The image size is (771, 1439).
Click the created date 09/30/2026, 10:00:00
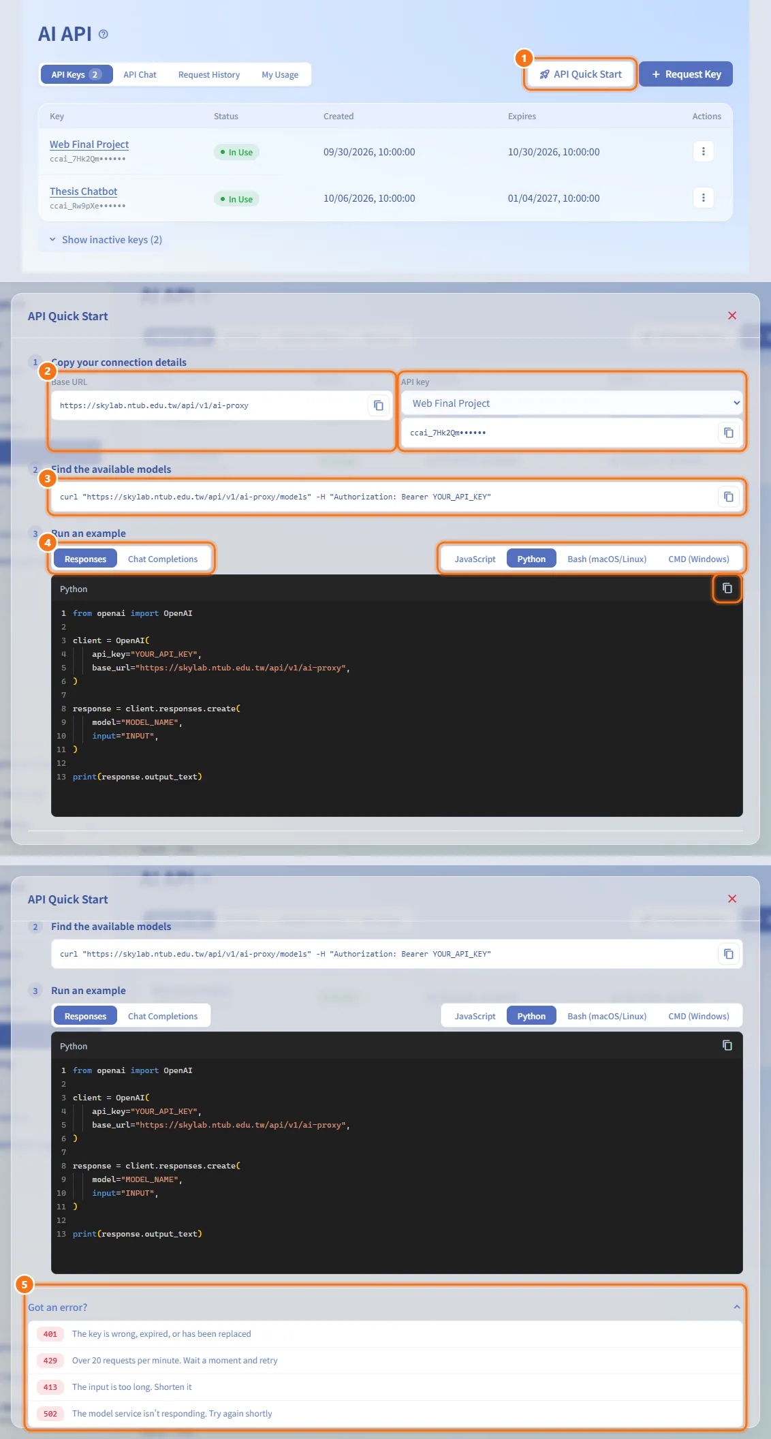(x=369, y=152)
